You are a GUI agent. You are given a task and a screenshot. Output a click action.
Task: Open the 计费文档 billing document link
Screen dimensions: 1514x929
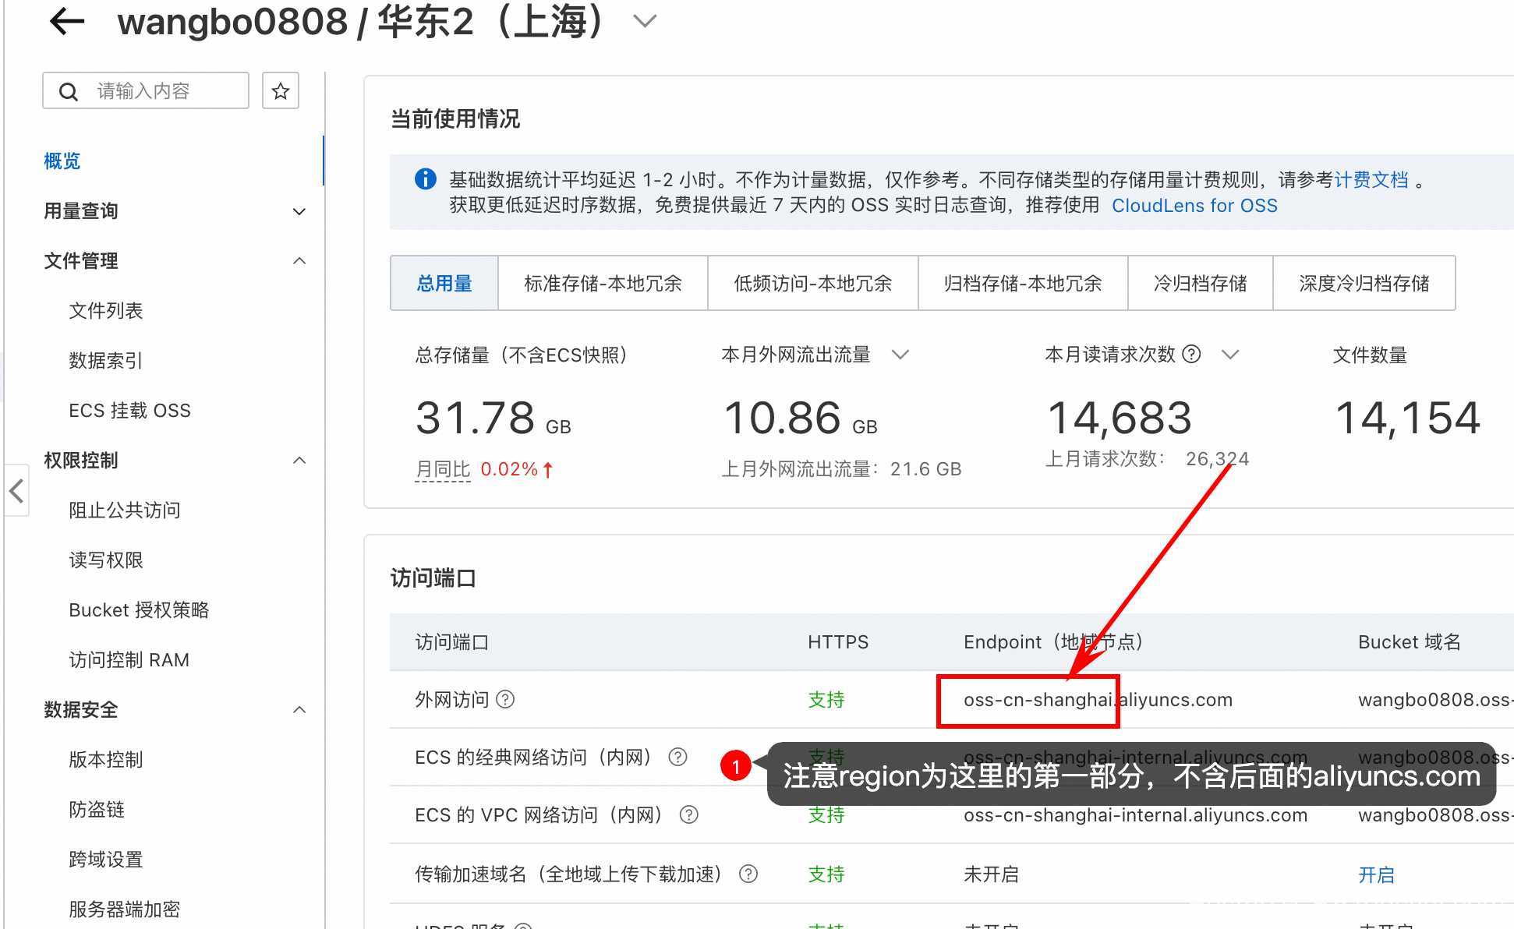(1371, 180)
